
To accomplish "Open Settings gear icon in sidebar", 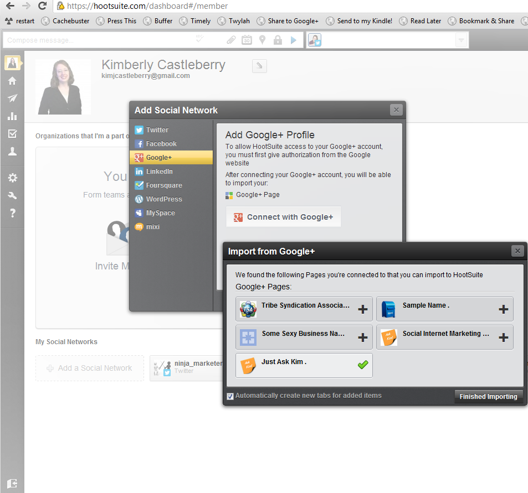I will tap(12, 178).
